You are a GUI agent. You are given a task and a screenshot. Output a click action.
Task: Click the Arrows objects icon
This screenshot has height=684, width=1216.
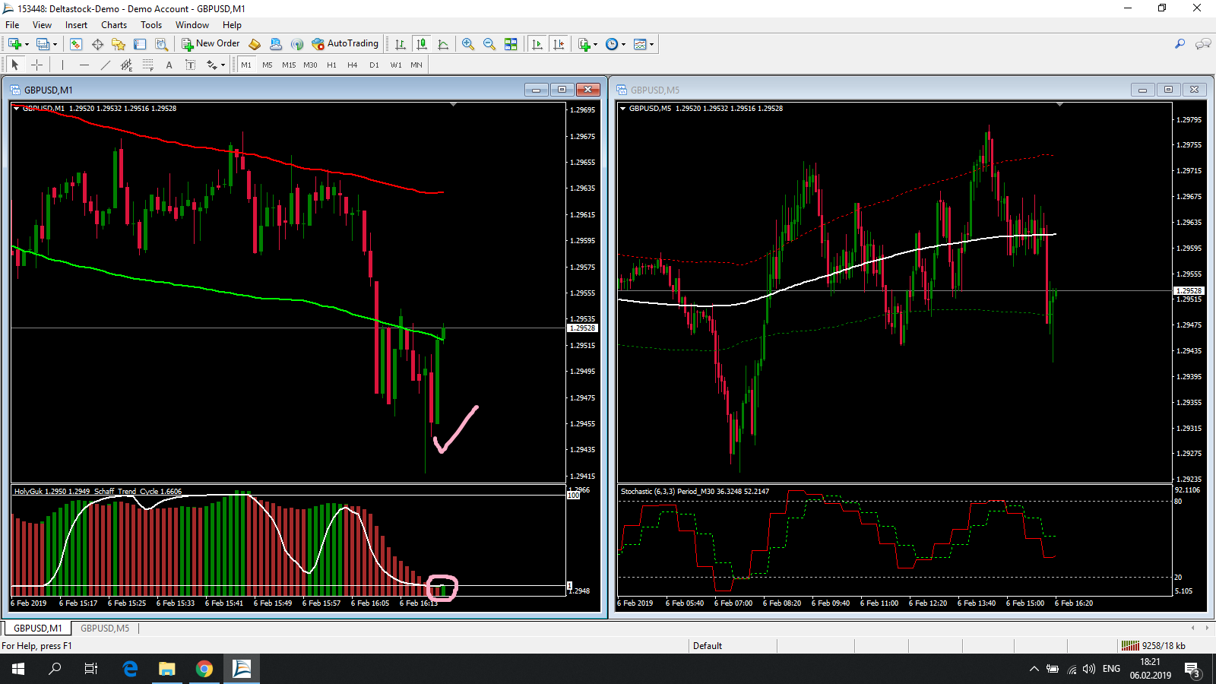coord(211,65)
